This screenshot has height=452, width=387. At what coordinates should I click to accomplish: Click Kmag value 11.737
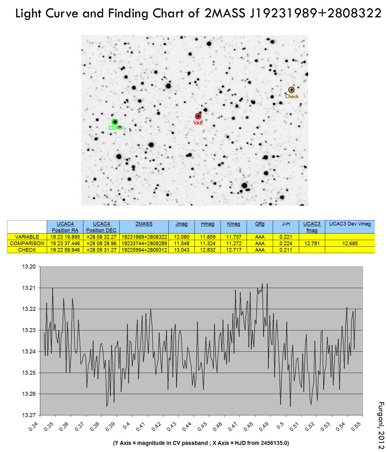[234, 237]
